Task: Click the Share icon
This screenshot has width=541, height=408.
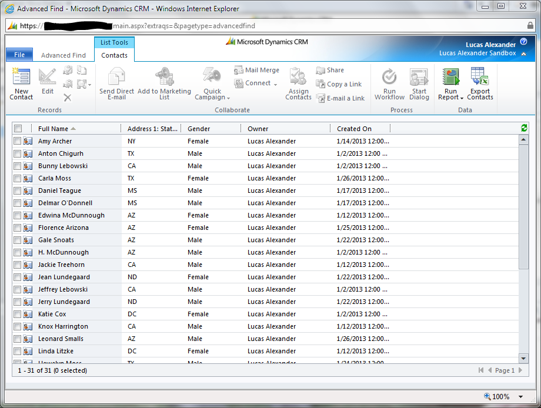Action: coord(320,71)
